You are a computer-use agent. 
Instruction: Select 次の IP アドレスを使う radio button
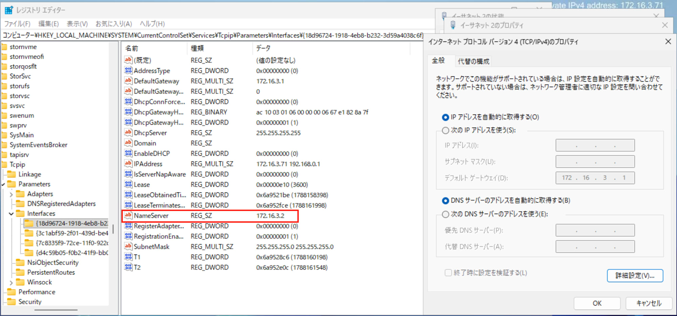pos(445,130)
